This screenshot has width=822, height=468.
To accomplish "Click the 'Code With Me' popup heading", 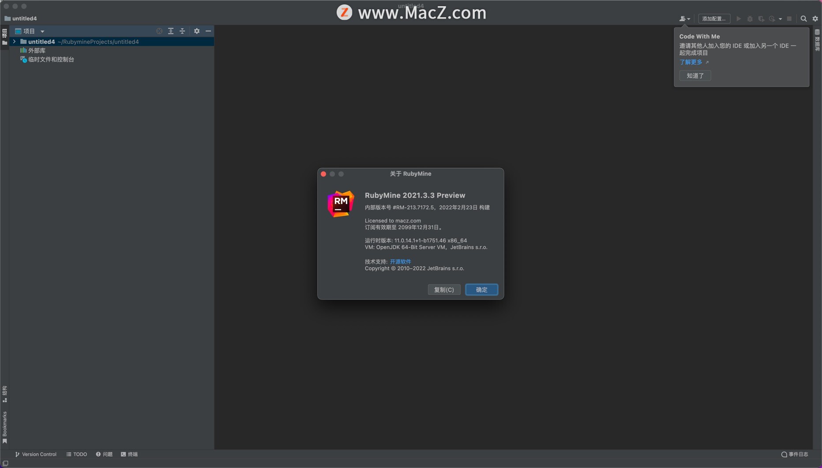I will 699,37.
